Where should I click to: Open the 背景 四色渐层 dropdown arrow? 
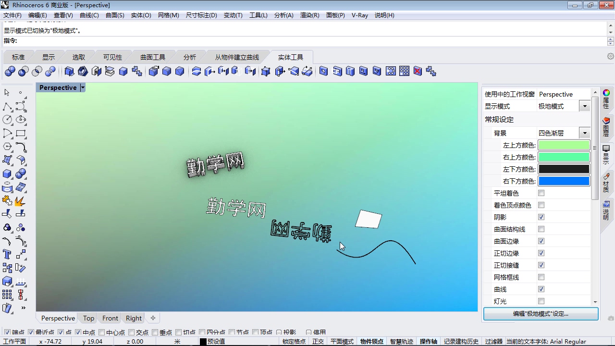coord(585,133)
